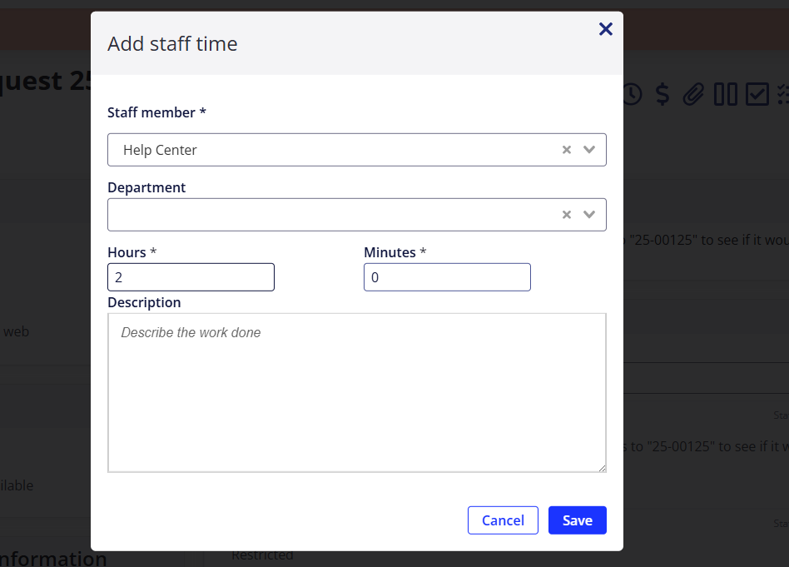
Task: Grab the Description textarea resize handle
Action: coord(602,468)
